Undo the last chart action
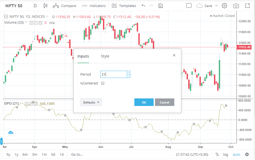Screen dimensions: 255x160 coord(143,6)
